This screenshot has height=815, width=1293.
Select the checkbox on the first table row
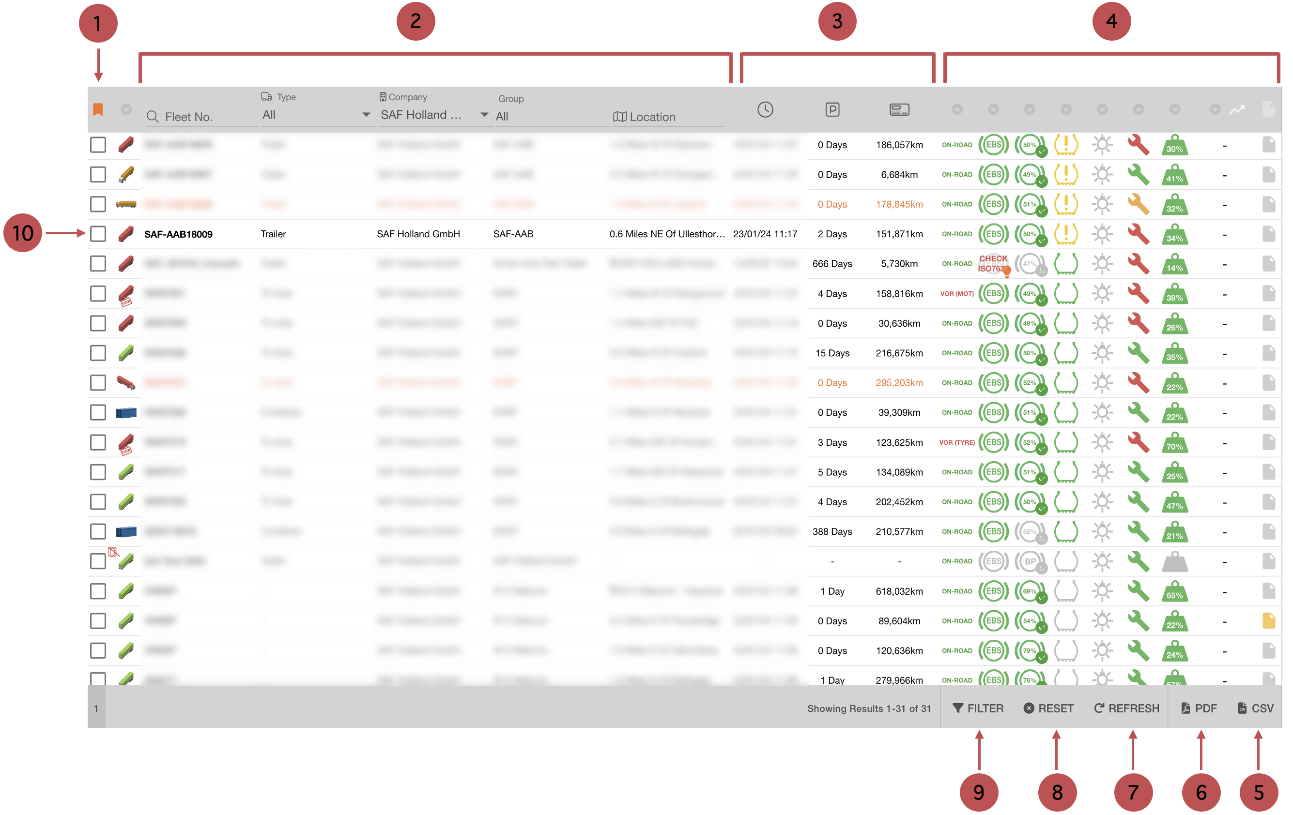pos(98,144)
